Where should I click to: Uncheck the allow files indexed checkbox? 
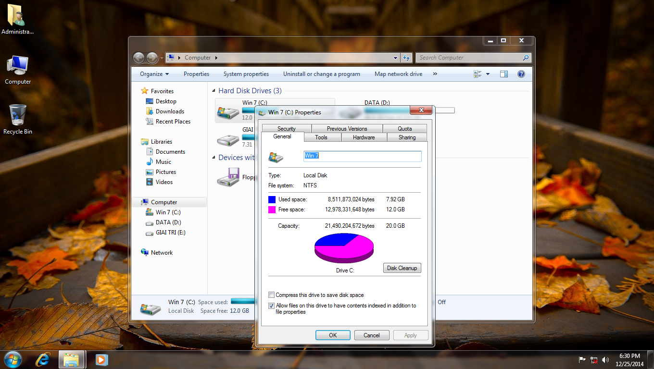coord(272,306)
